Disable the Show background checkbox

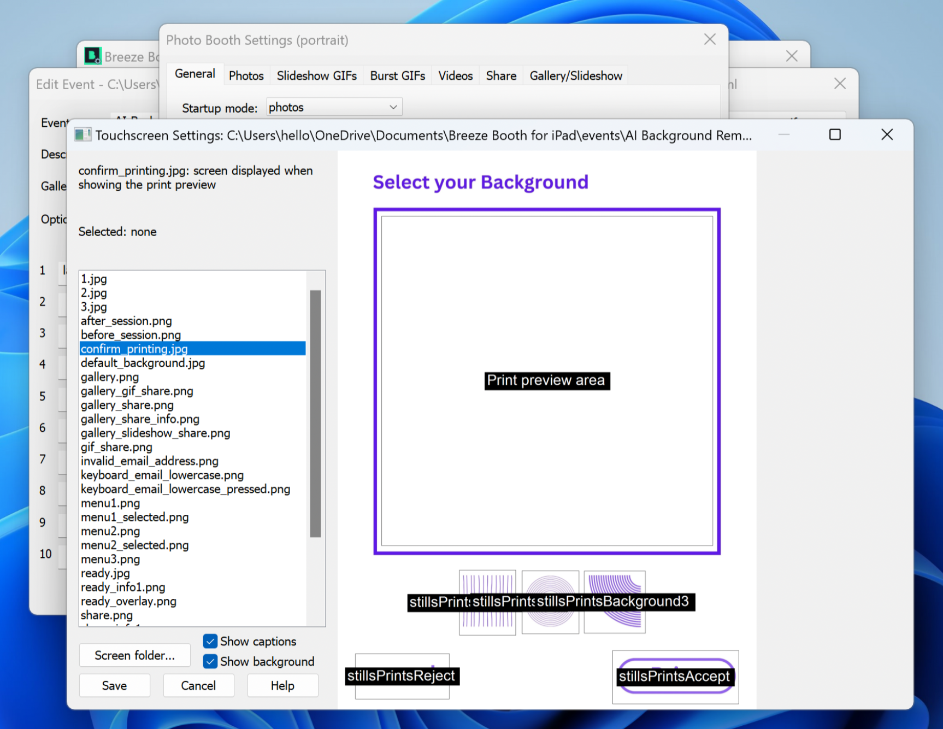point(210,661)
